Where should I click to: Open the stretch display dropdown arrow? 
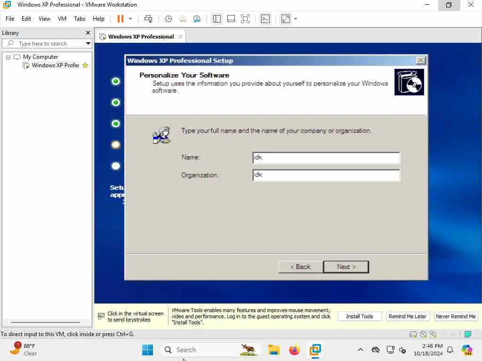pyautogui.click(x=296, y=19)
